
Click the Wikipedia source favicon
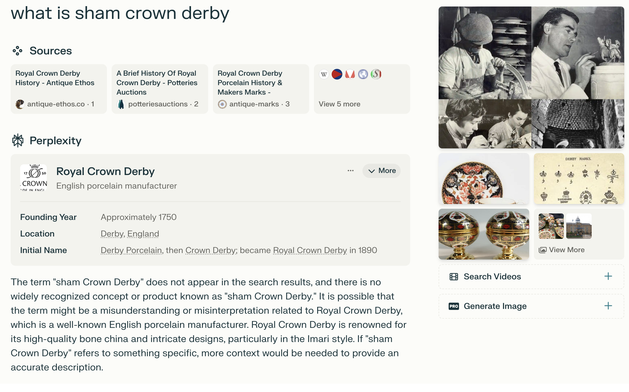(x=324, y=74)
